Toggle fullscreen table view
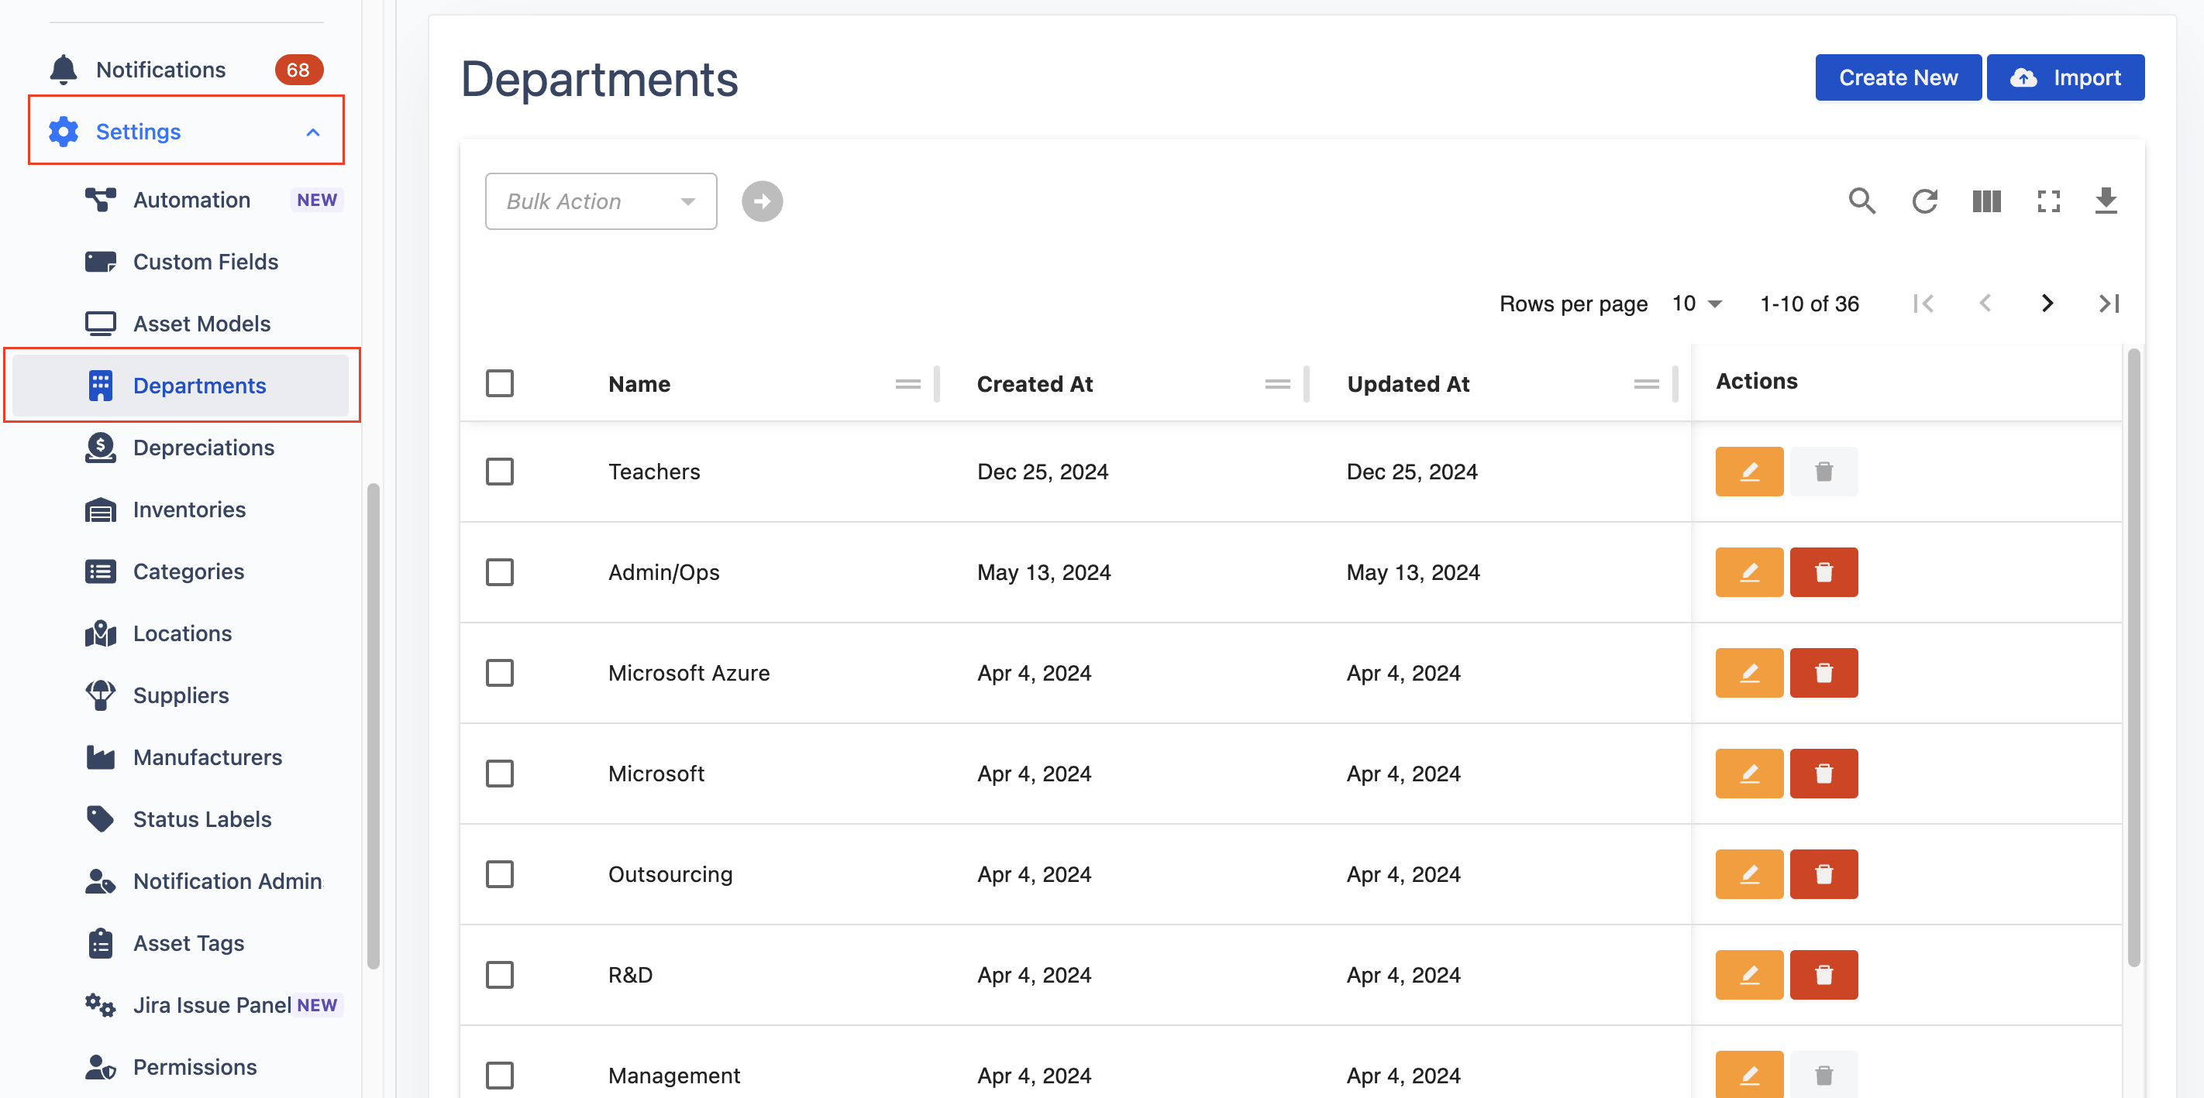Viewport: 2204px width, 1098px height. pyautogui.click(x=2048, y=202)
